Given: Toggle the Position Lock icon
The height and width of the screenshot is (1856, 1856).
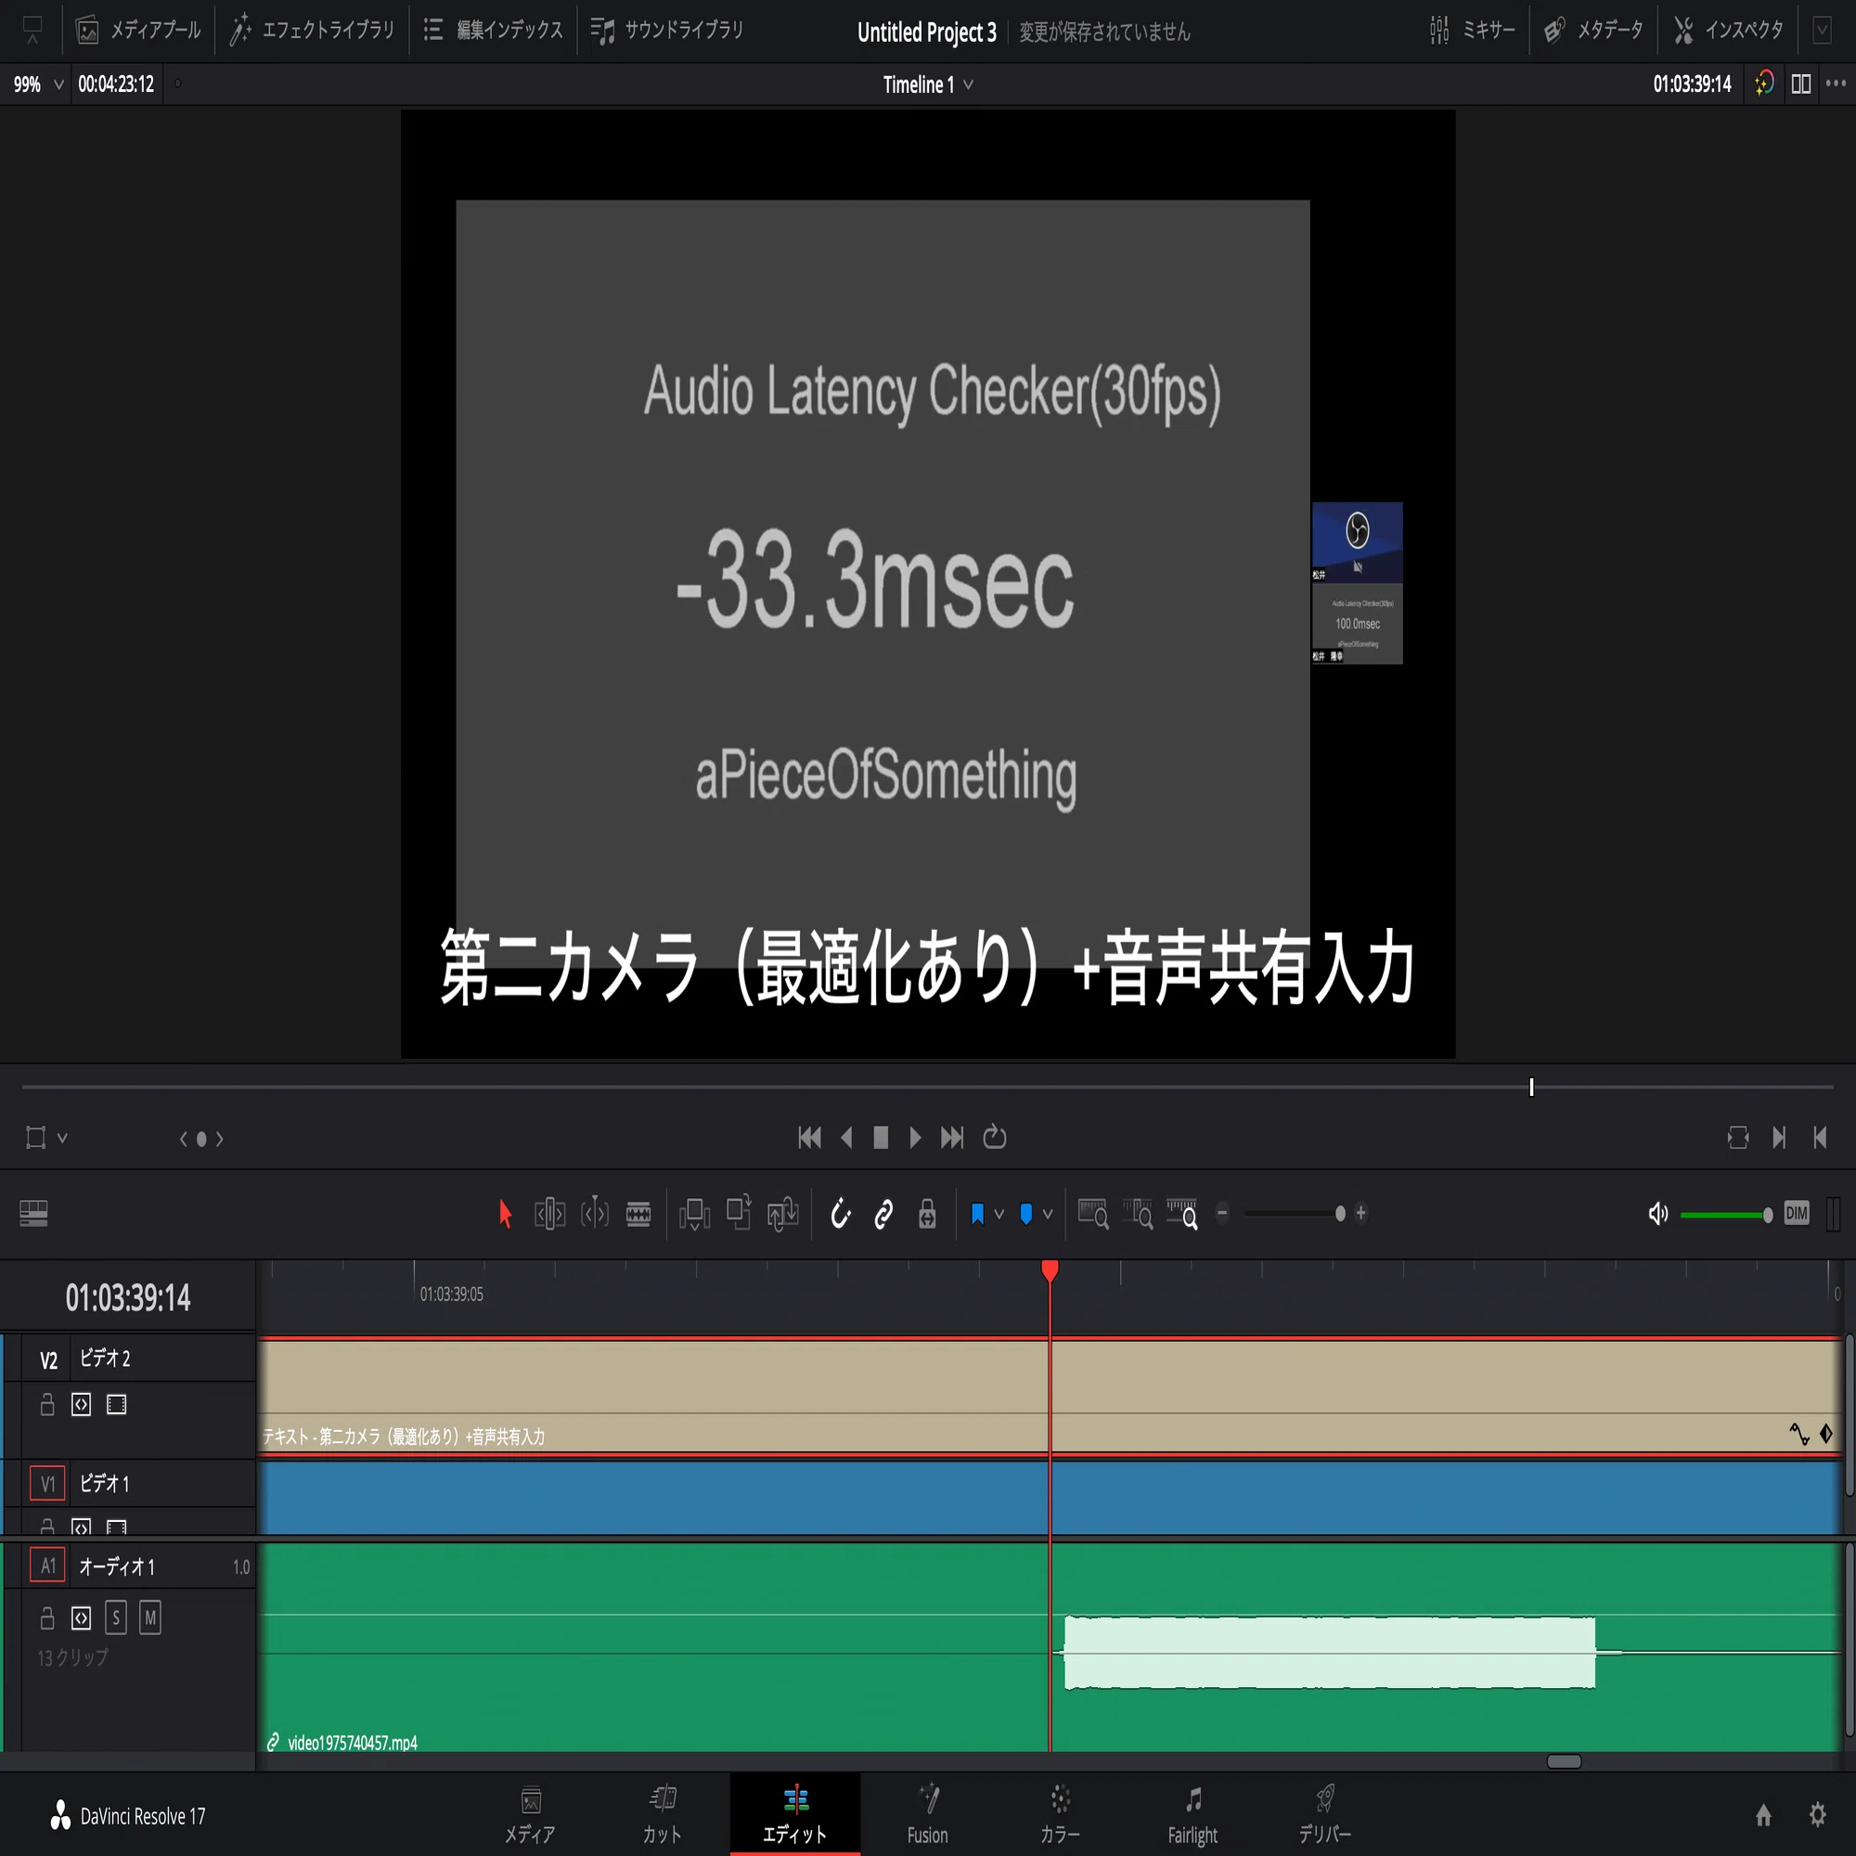Looking at the screenshot, I should (927, 1214).
